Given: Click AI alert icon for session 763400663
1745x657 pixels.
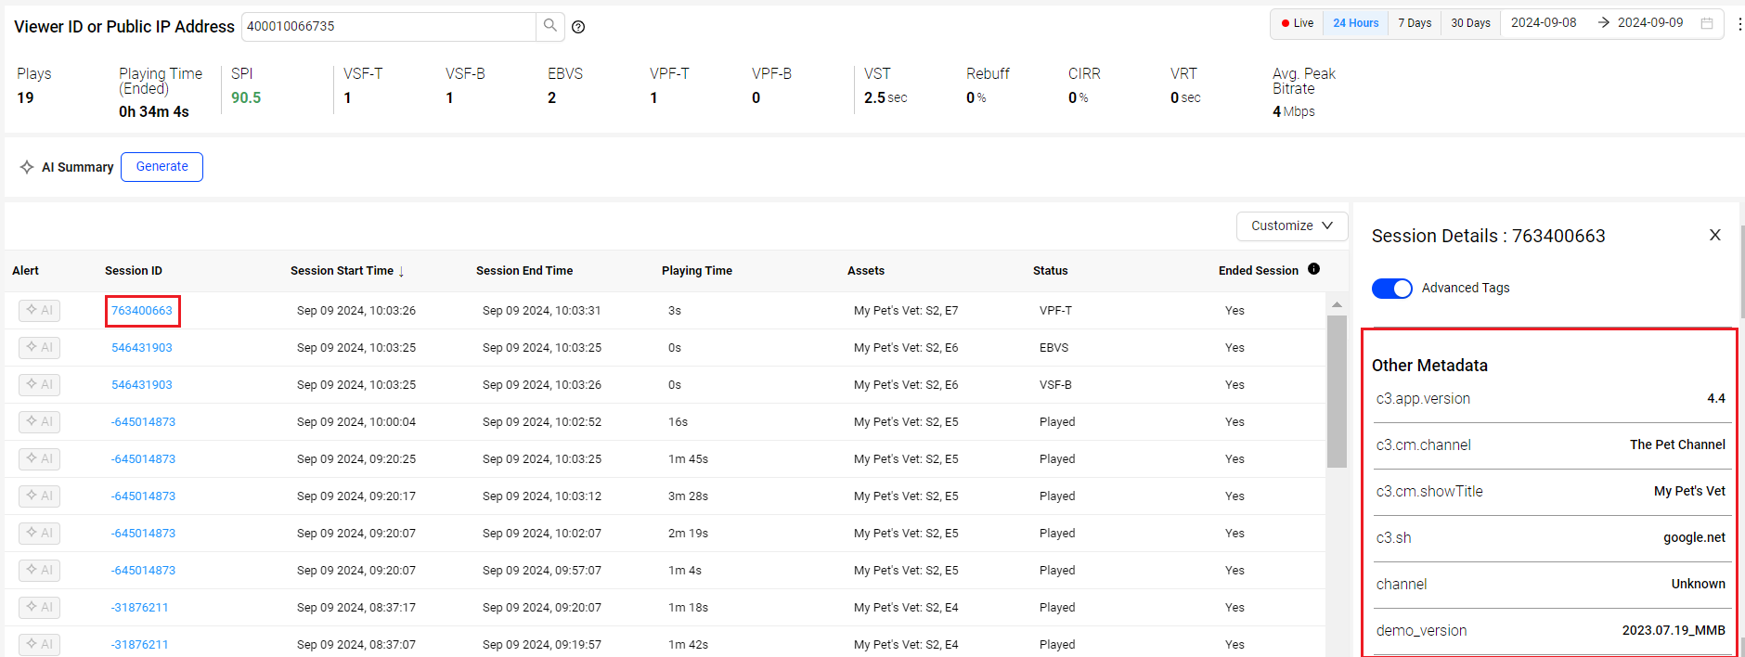Looking at the screenshot, I should pyautogui.click(x=39, y=310).
